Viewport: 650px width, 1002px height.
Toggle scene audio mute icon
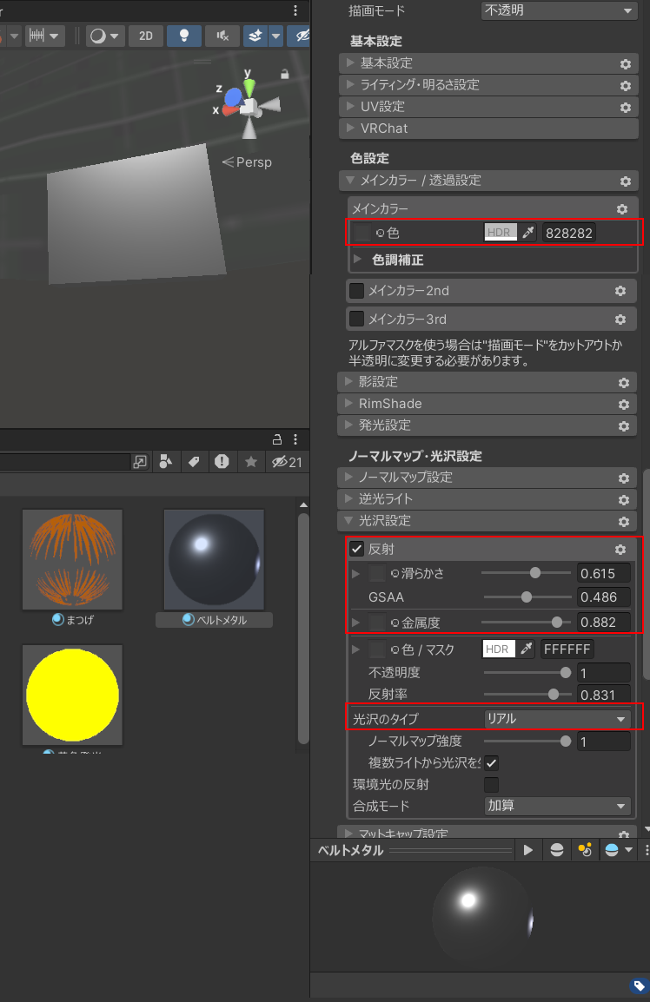coord(222,36)
